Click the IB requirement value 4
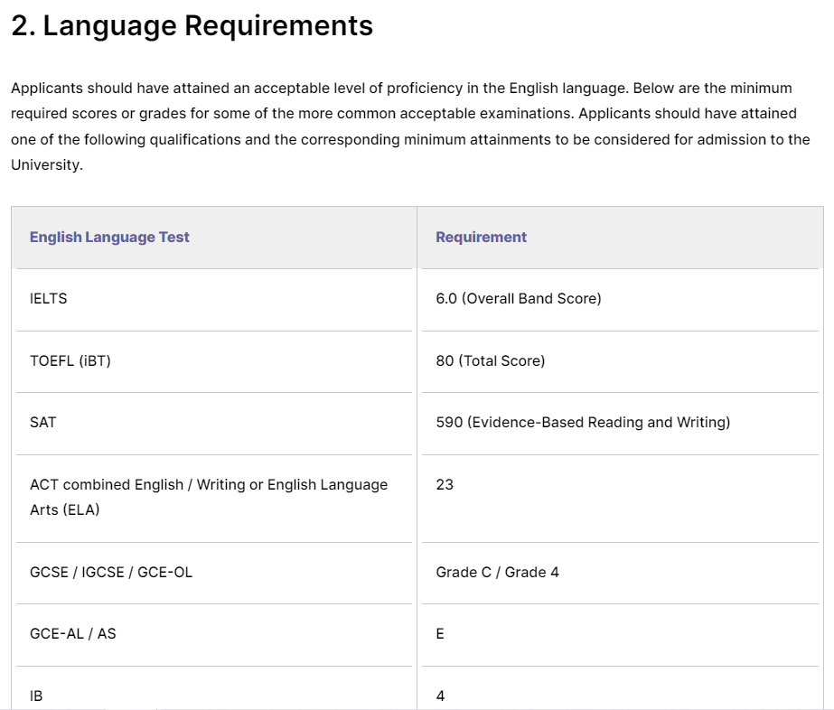The image size is (834, 710). [x=440, y=696]
